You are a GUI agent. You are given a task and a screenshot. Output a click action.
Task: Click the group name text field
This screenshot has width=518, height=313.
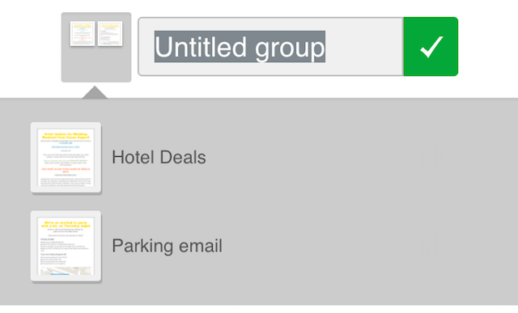point(270,47)
